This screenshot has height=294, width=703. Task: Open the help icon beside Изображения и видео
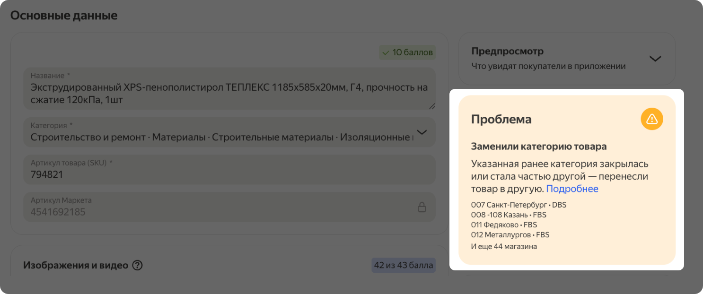coord(138,265)
